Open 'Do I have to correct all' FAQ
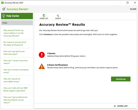Viewport: 138px width, 110px height. [x=15, y=44]
